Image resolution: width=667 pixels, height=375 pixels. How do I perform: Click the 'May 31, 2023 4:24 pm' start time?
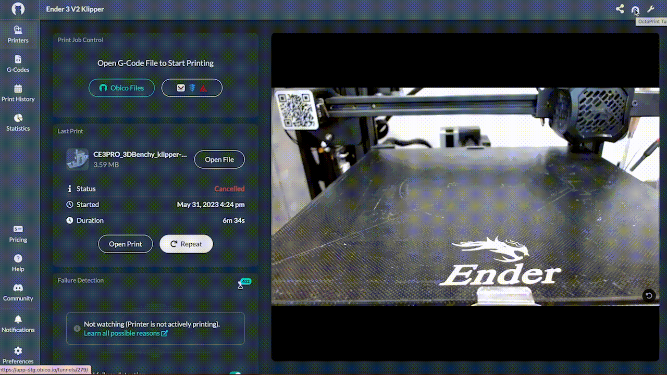[x=211, y=205]
